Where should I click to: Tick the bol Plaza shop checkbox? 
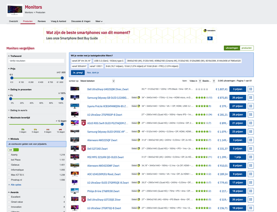[9, 160]
